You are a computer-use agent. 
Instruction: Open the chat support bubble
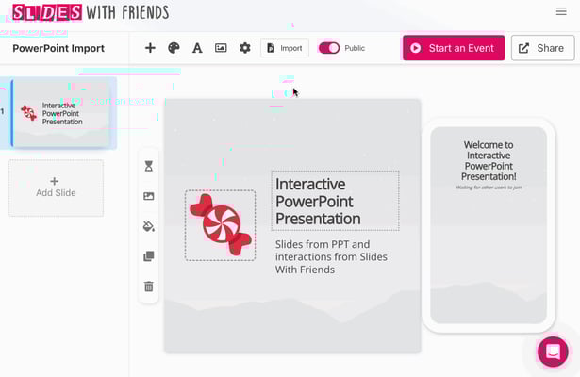click(x=553, y=352)
